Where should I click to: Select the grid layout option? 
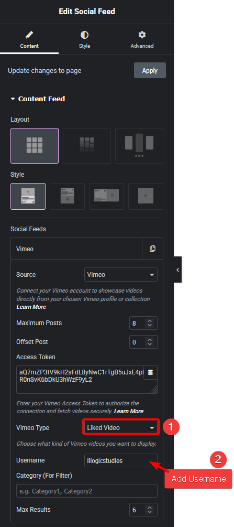35,146
